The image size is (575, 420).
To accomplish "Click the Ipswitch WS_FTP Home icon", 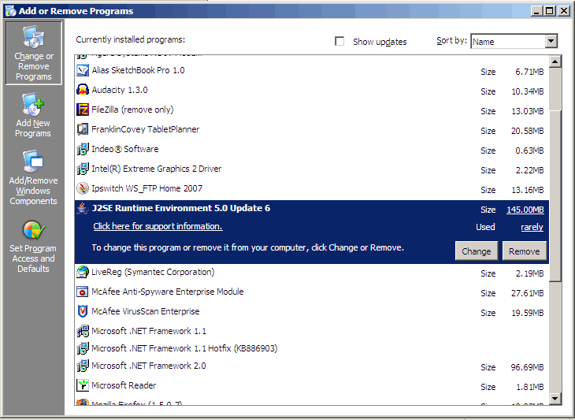I will click(83, 188).
